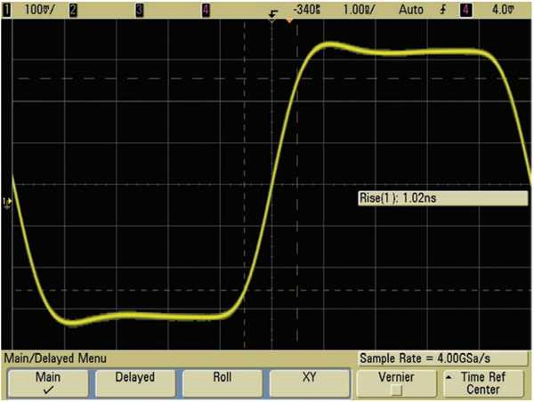
Task: Click the 100 mV/div channel scale value
Action: coord(39,10)
